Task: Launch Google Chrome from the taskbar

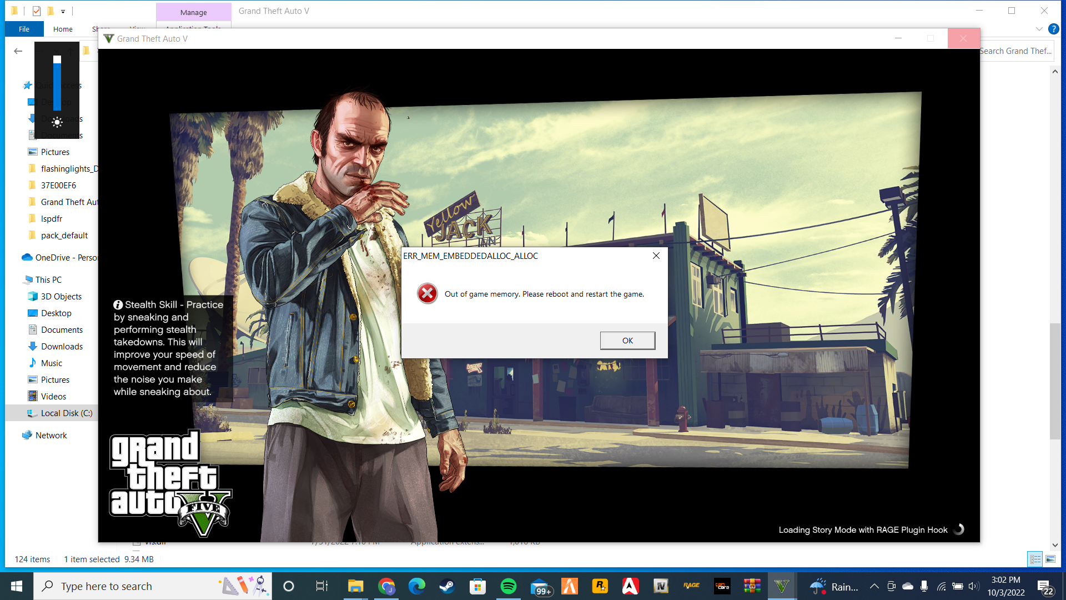Action: (x=386, y=586)
